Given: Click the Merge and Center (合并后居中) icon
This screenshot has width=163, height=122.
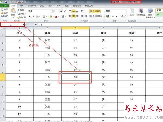Looking at the screenshot, I should click(x=91, y=16).
